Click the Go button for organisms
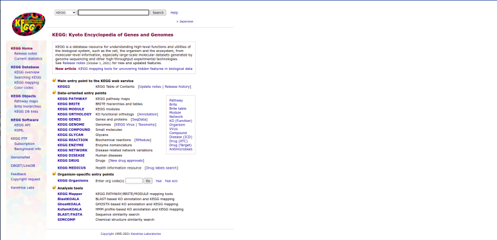The height and width of the screenshot is (240, 497). pyautogui.click(x=148, y=181)
